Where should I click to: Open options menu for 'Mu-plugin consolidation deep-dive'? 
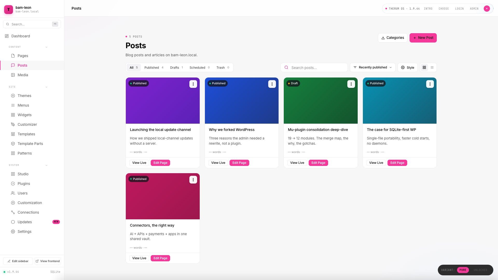pyautogui.click(x=351, y=84)
